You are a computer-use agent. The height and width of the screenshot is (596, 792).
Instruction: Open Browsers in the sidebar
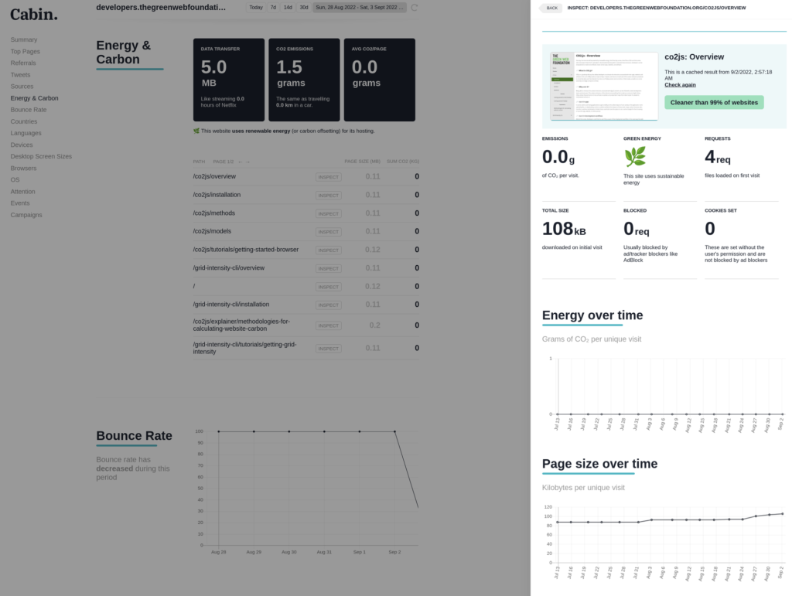tap(23, 168)
